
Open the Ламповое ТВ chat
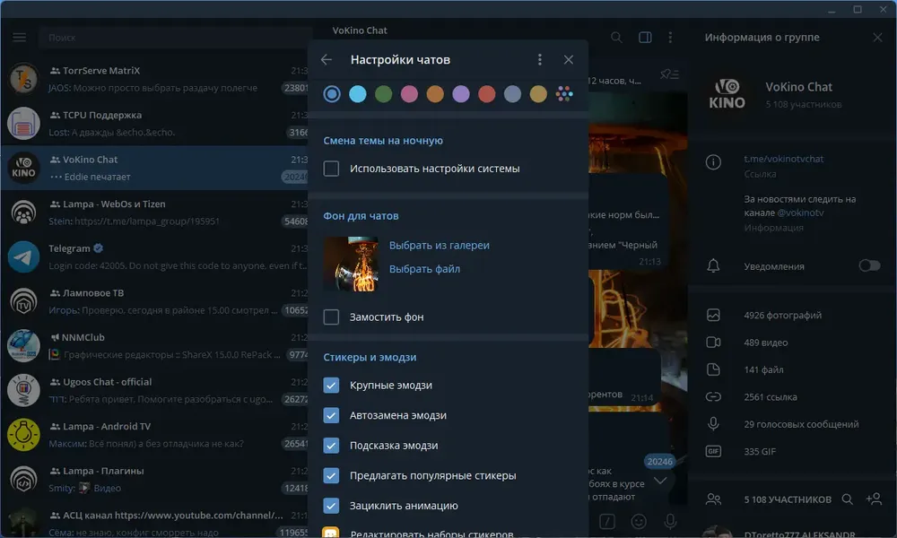pyautogui.click(x=154, y=301)
